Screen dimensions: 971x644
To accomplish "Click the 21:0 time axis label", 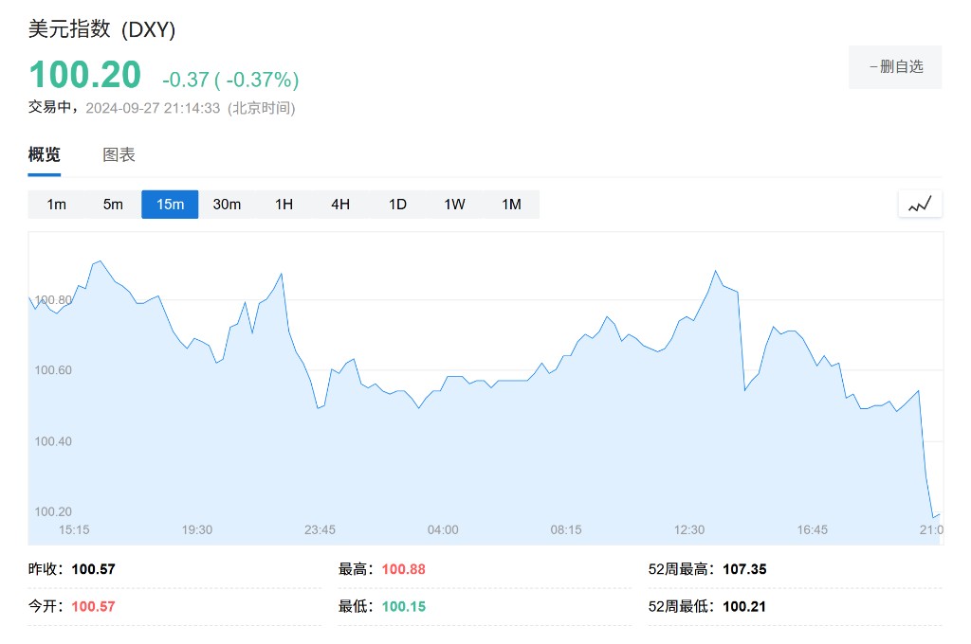I will [931, 529].
